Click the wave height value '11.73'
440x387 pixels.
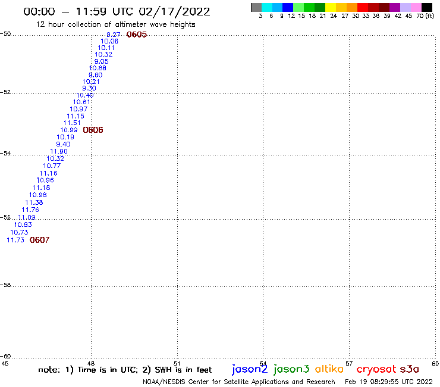point(15,240)
